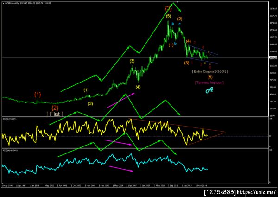Image resolution: width=278 pixels, height=197 pixels.
Task: Click the Ending Diagonal 3-3-3-3-3 annotation
Action: click(x=210, y=72)
